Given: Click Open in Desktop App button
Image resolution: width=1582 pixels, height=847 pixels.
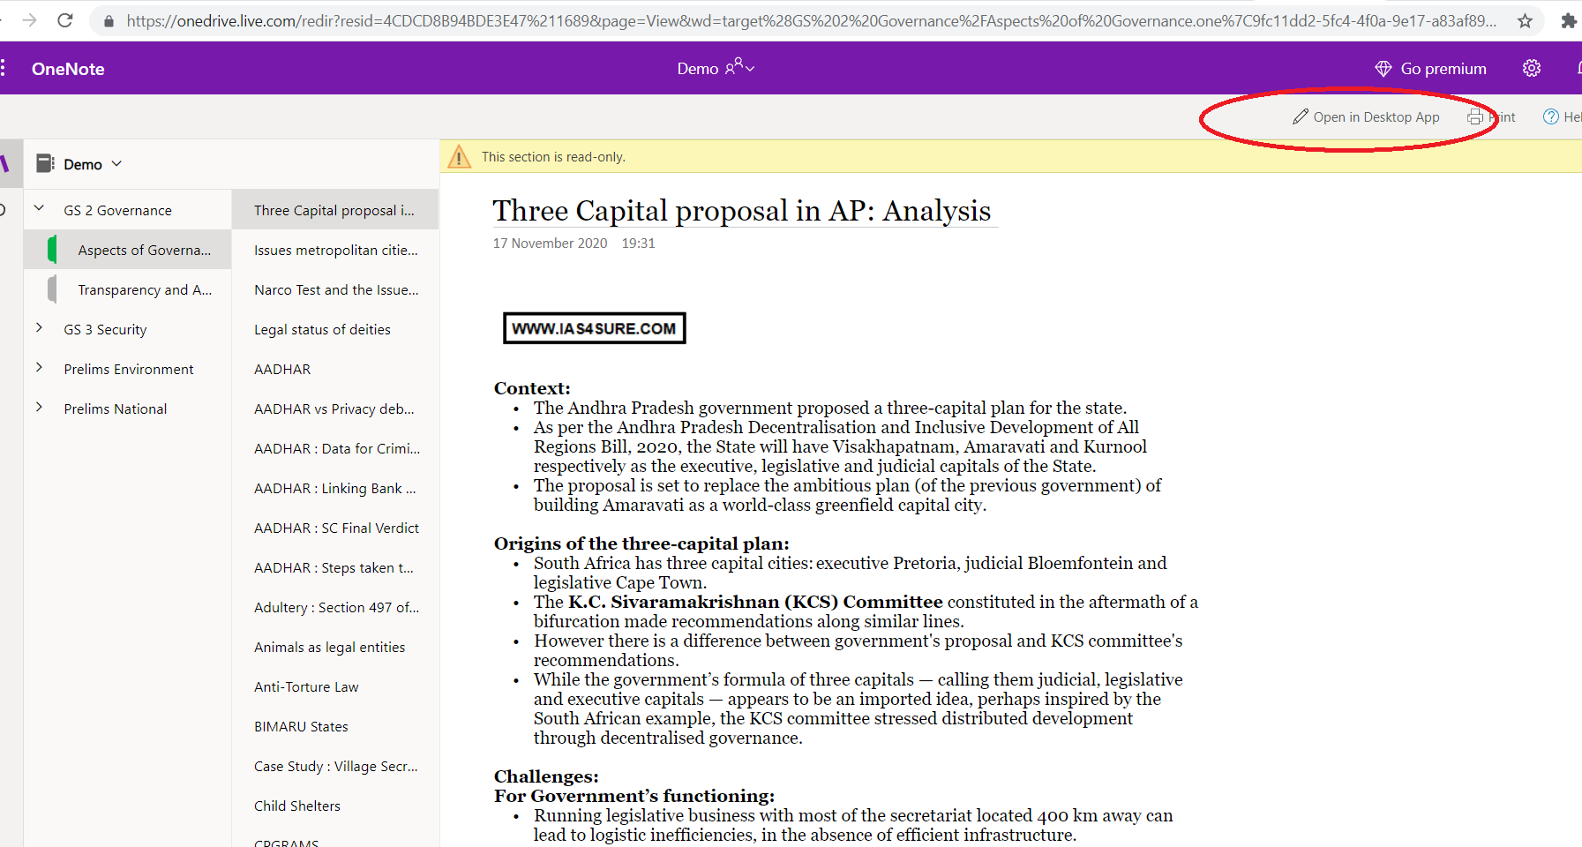Looking at the screenshot, I should tap(1366, 117).
